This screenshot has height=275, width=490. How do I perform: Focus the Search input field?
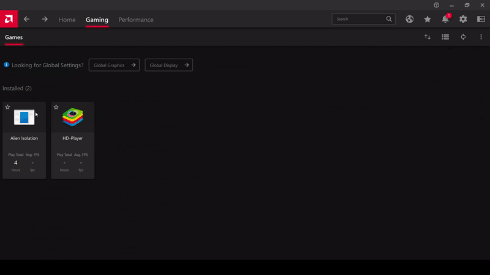tap(363, 19)
